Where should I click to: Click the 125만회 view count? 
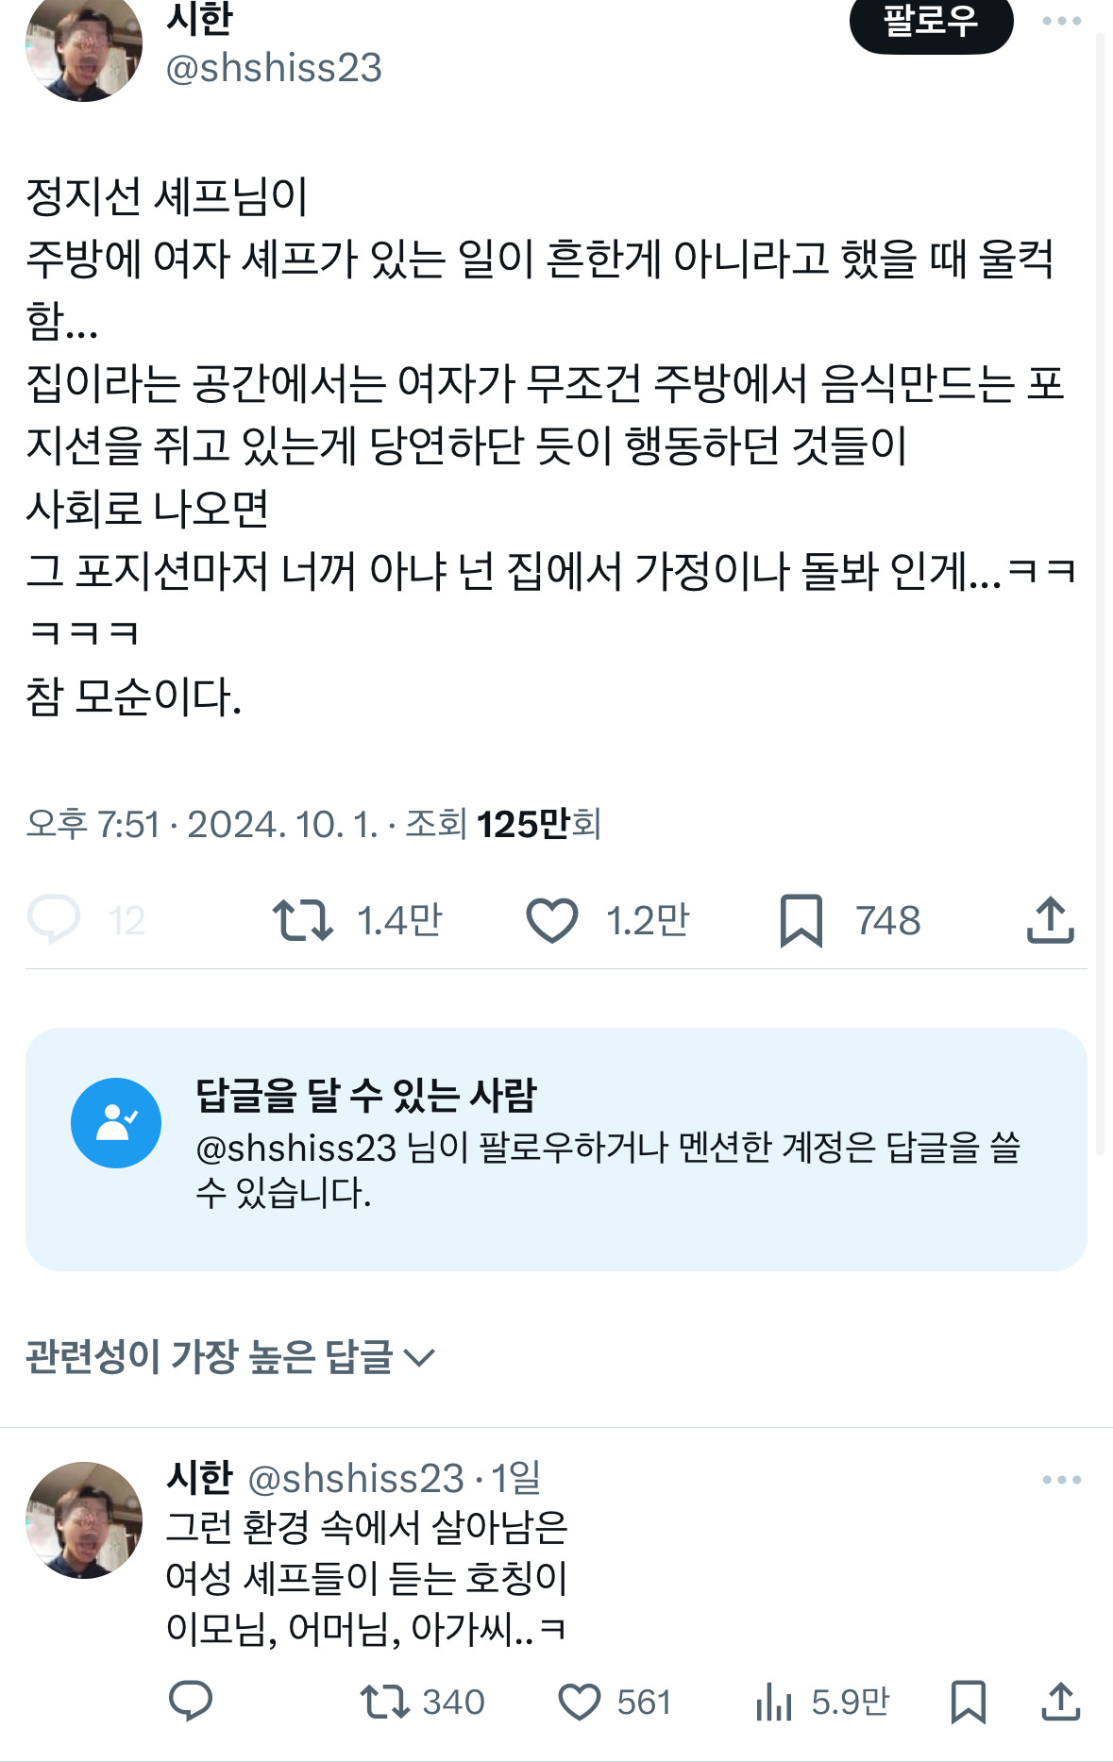pyautogui.click(x=538, y=824)
